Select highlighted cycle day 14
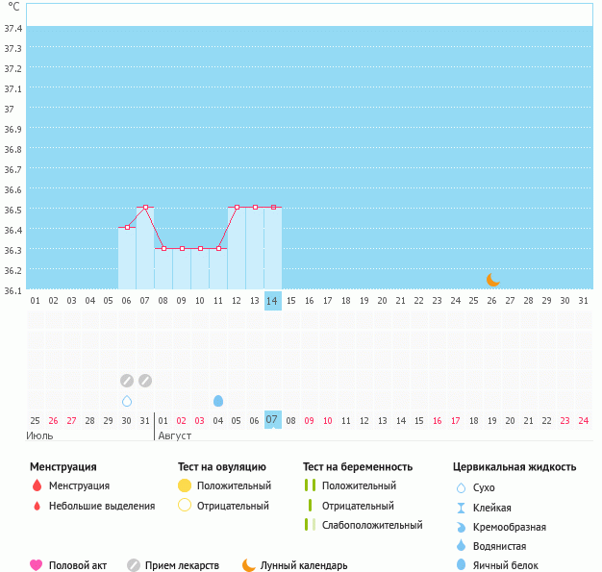Viewport: 602px width, 572px height. point(273,301)
